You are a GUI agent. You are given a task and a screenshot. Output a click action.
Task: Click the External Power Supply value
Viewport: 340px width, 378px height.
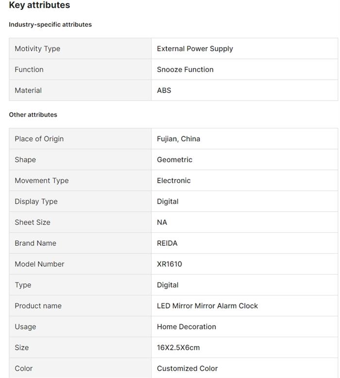195,49
